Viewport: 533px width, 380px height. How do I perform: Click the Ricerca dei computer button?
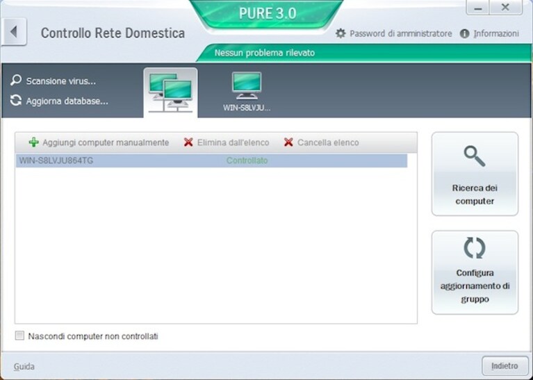475,174
